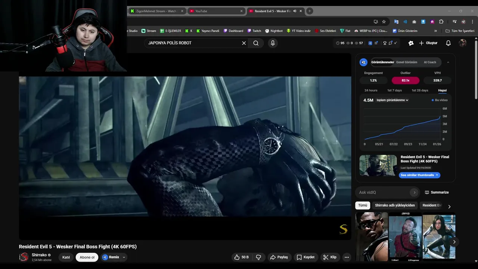Click the vidIQ sparkle AI icon

coord(395,43)
